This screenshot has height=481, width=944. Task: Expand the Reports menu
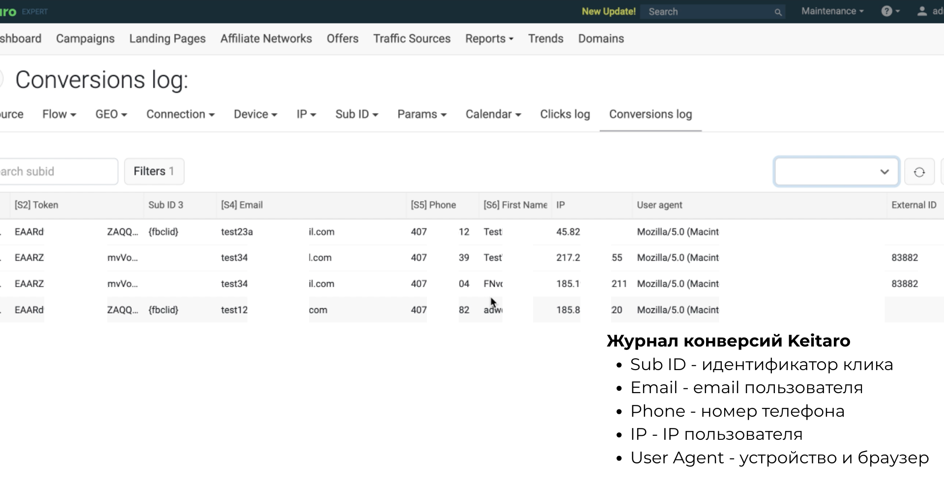tap(489, 39)
